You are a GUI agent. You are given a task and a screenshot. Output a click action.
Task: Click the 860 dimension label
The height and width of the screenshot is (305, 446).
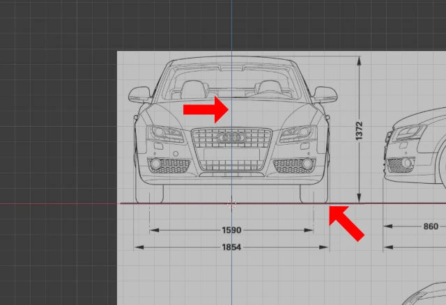pyautogui.click(x=431, y=226)
